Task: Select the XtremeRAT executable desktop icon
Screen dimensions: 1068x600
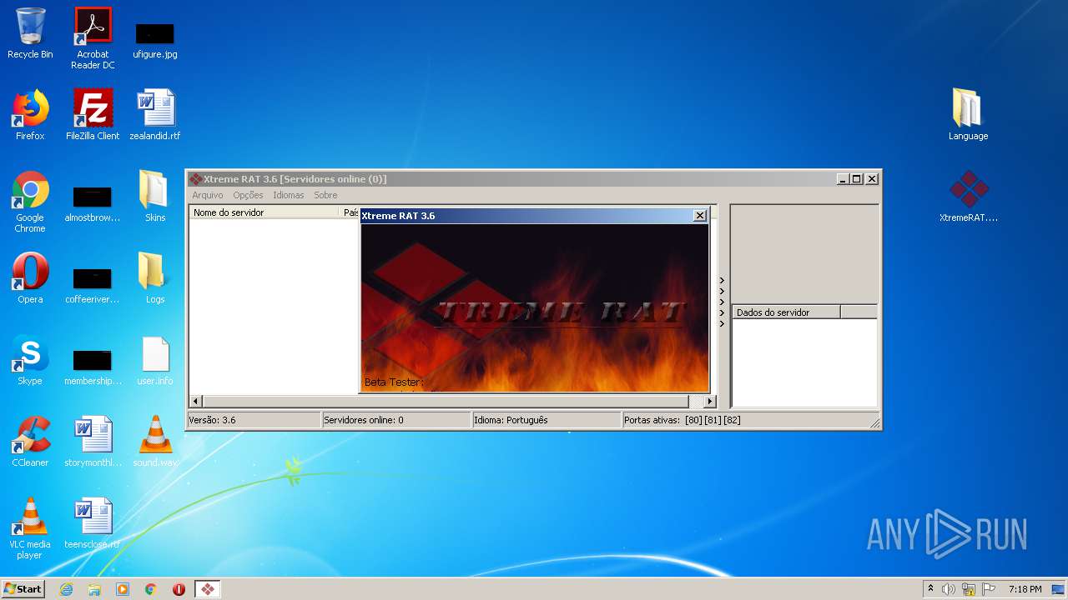Action: click(x=968, y=197)
